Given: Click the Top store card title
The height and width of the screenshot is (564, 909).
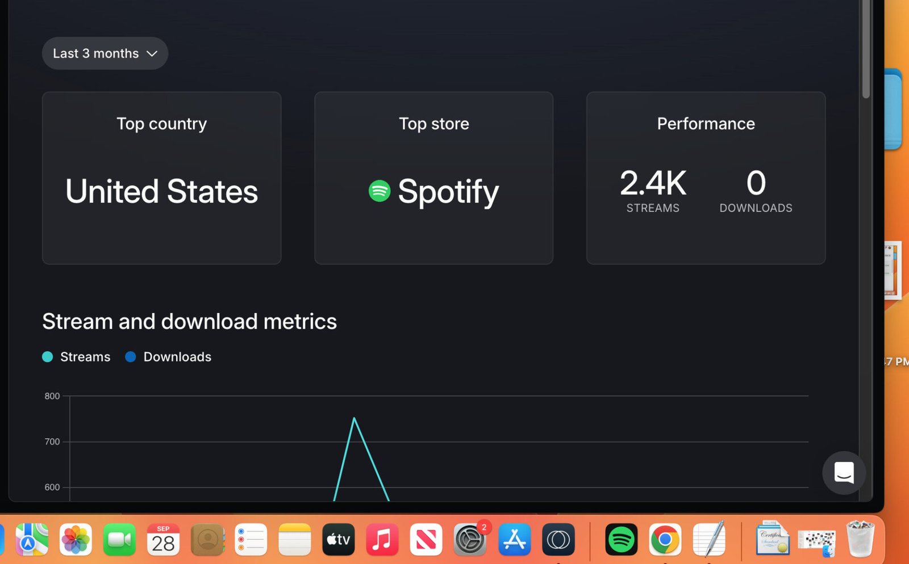Looking at the screenshot, I should pyautogui.click(x=434, y=124).
